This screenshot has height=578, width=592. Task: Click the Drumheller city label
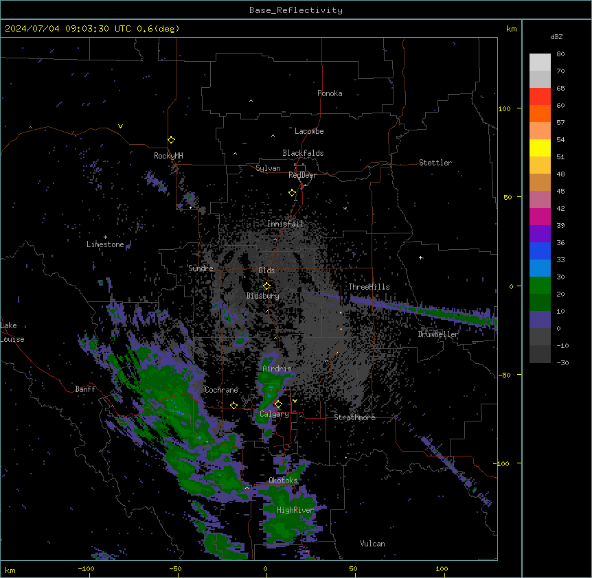pyautogui.click(x=438, y=334)
